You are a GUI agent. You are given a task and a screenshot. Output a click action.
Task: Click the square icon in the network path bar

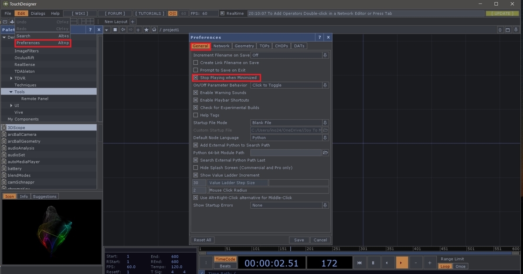[115, 30]
